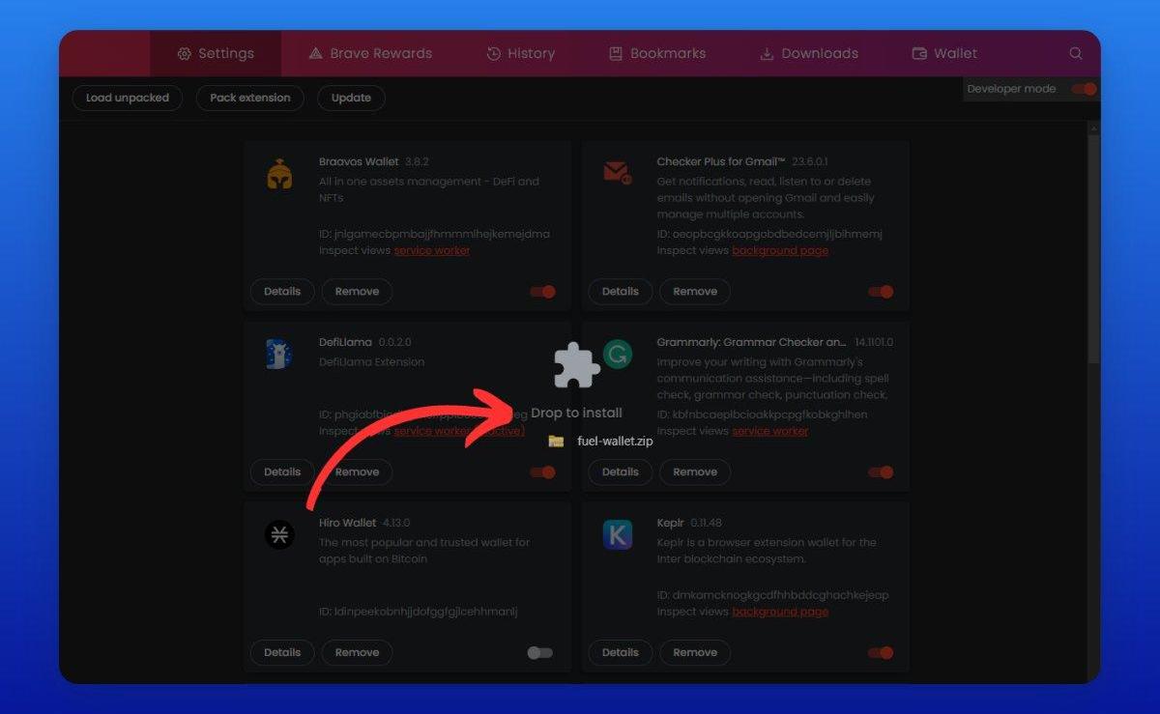Open Details for Keplr
This screenshot has width=1160, height=714.
click(621, 653)
